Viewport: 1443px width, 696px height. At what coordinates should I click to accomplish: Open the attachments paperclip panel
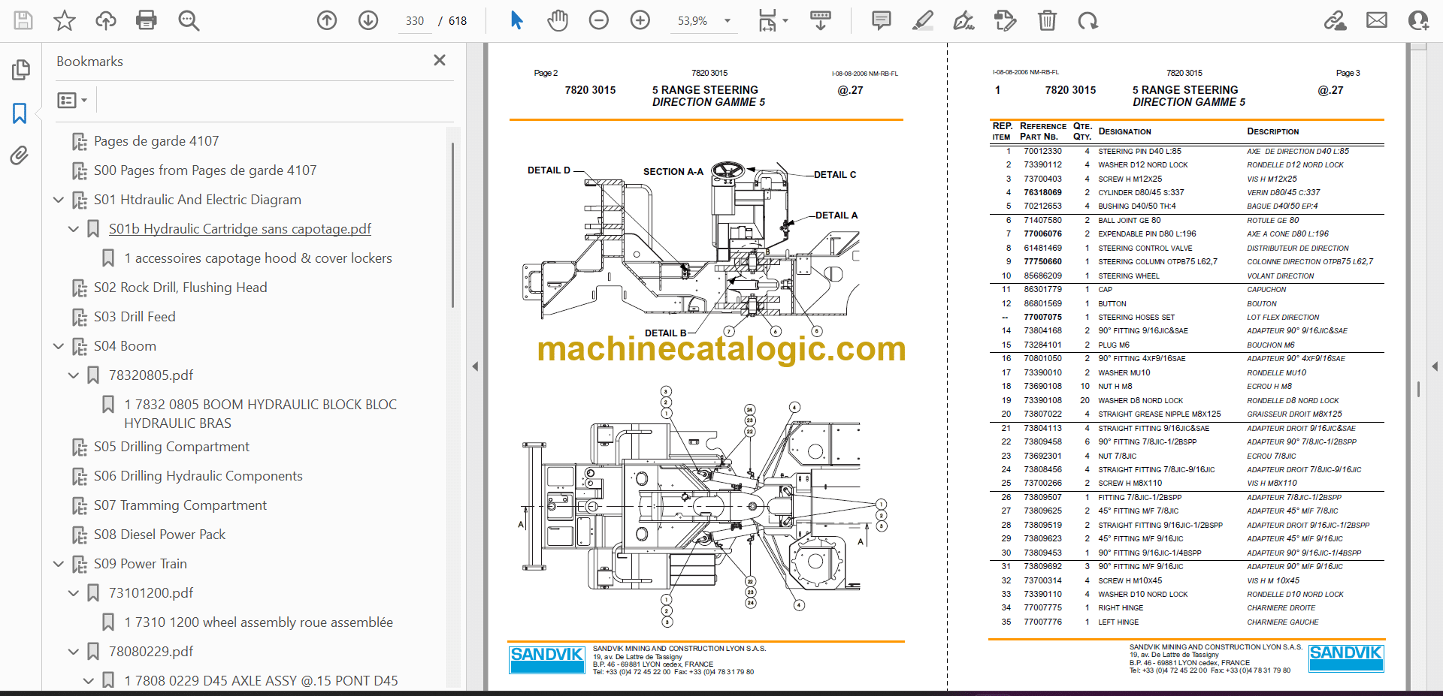point(20,155)
